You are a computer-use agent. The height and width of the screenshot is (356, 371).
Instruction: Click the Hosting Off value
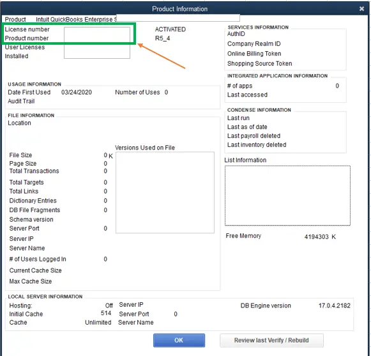point(109,306)
